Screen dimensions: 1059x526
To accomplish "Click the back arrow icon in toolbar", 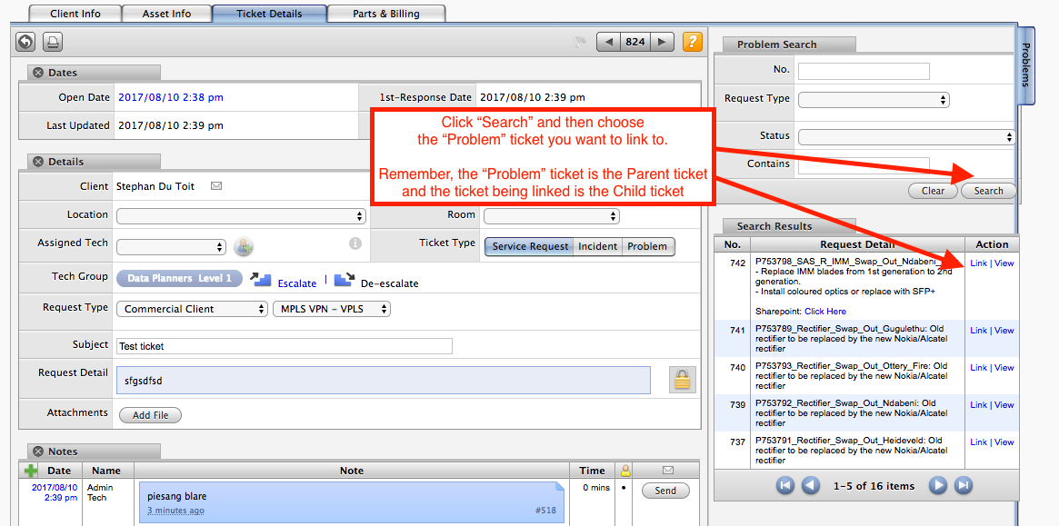I will (x=25, y=42).
